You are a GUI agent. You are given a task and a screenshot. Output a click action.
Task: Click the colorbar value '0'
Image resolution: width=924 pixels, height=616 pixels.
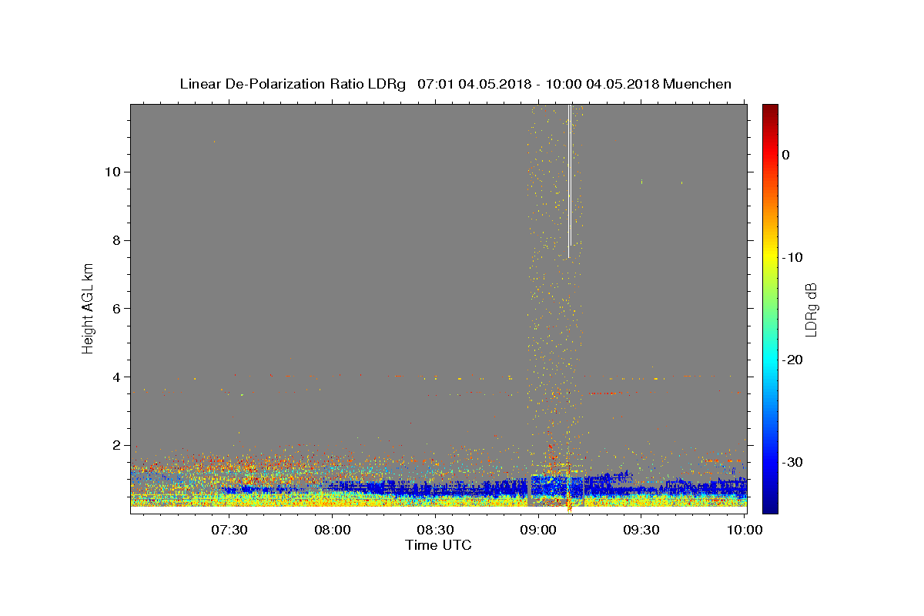[x=786, y=155]
